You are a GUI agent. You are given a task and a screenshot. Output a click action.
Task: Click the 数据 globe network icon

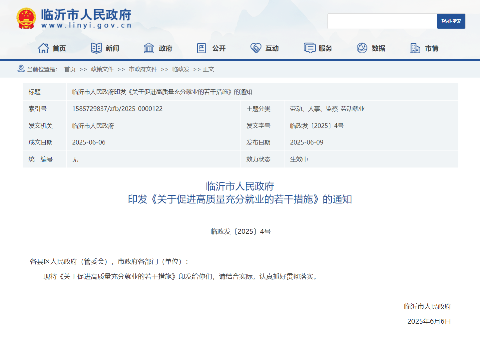[x=362, y=48]
